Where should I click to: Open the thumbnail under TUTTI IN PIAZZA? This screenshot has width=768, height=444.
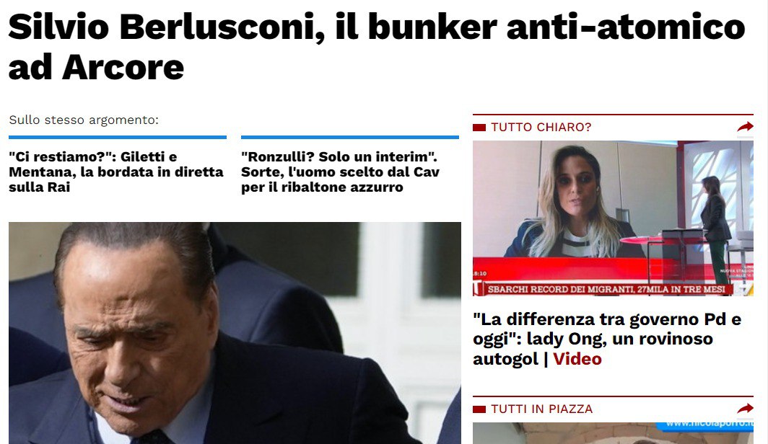click(613, 433)
